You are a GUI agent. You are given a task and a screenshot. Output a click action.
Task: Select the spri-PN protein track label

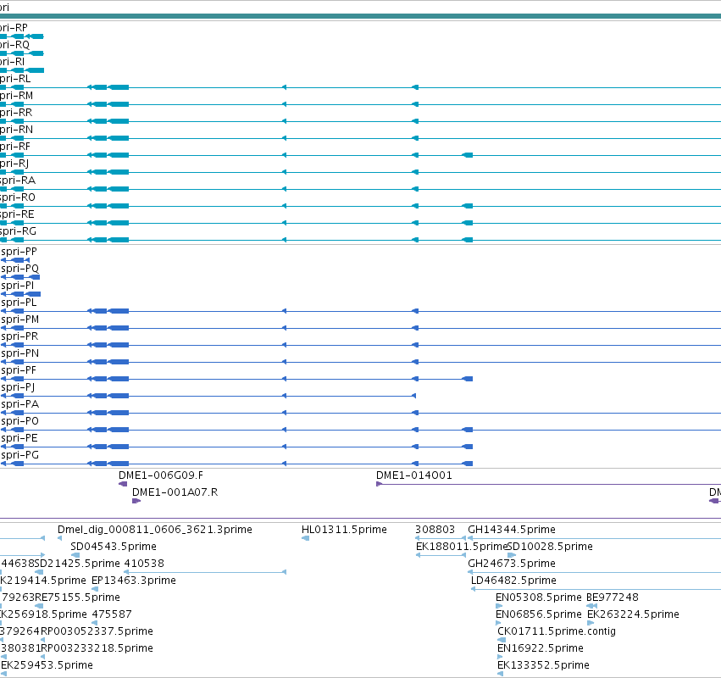click(x=19, y=353)
